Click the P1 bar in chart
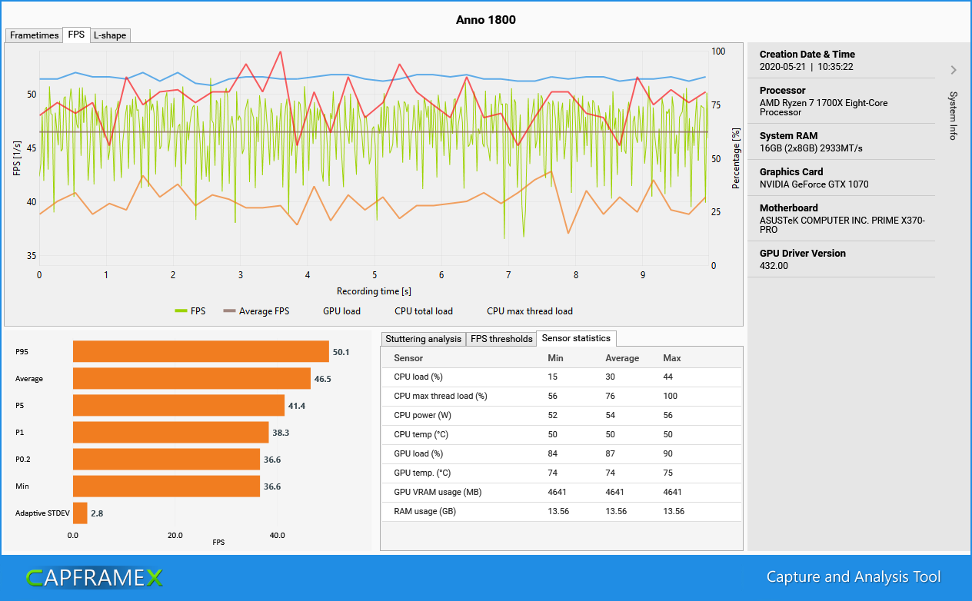The width and height of the screenshot is (972, 601). [171, 432]
